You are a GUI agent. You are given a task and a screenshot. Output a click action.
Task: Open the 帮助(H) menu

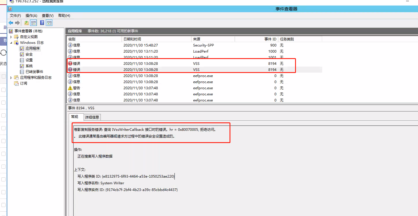[x=64, y=16]
